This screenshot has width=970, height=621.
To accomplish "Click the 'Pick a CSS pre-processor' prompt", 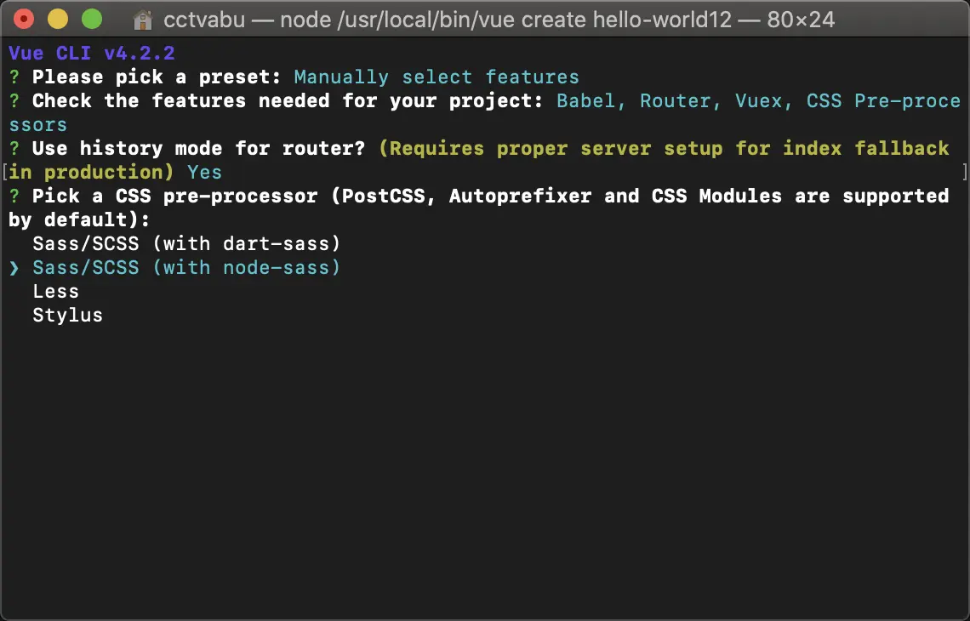I will tap(175, 196).
